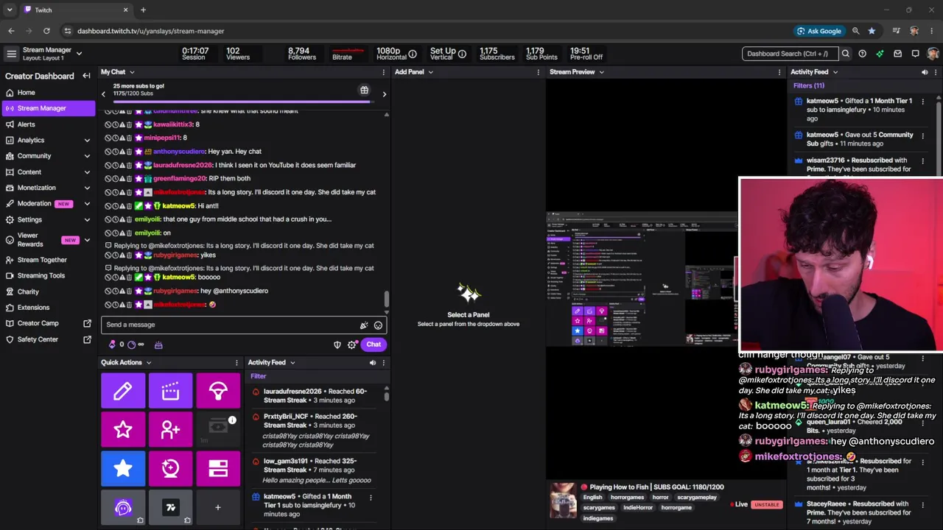Mute the right-side Activity Feed sounds
Image resolution: width=943 pixels, height=530 pixels.
[925, 72]
